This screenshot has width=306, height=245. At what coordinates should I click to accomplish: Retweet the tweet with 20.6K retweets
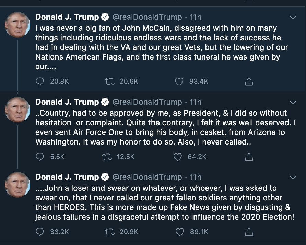(x=109, y=82)
